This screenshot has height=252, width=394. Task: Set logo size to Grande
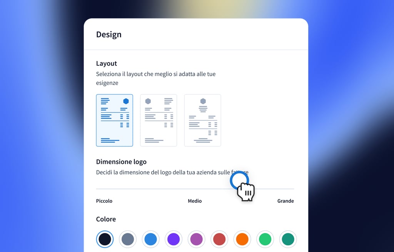pyautogui.click(x=285, y=201)
